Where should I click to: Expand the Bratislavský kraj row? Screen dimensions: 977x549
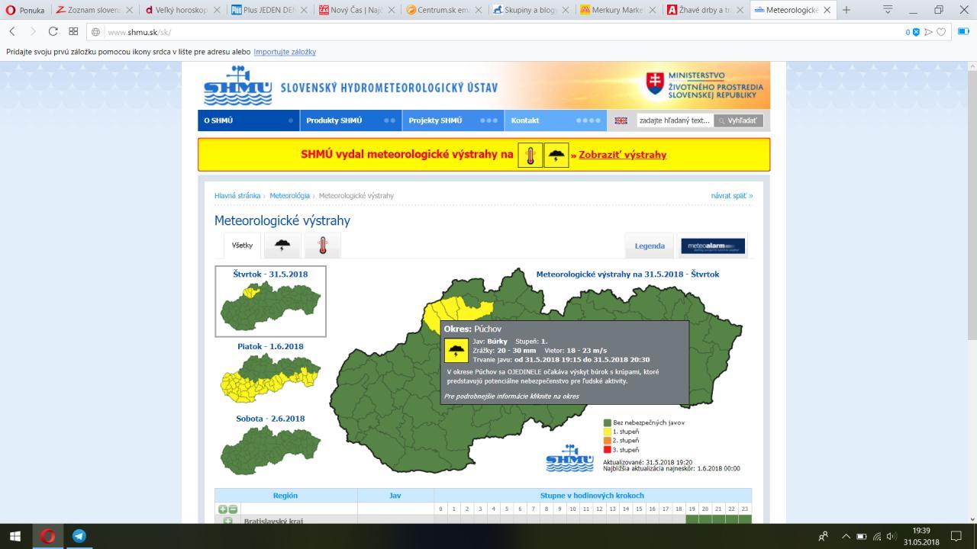click(x=227, y=521)
